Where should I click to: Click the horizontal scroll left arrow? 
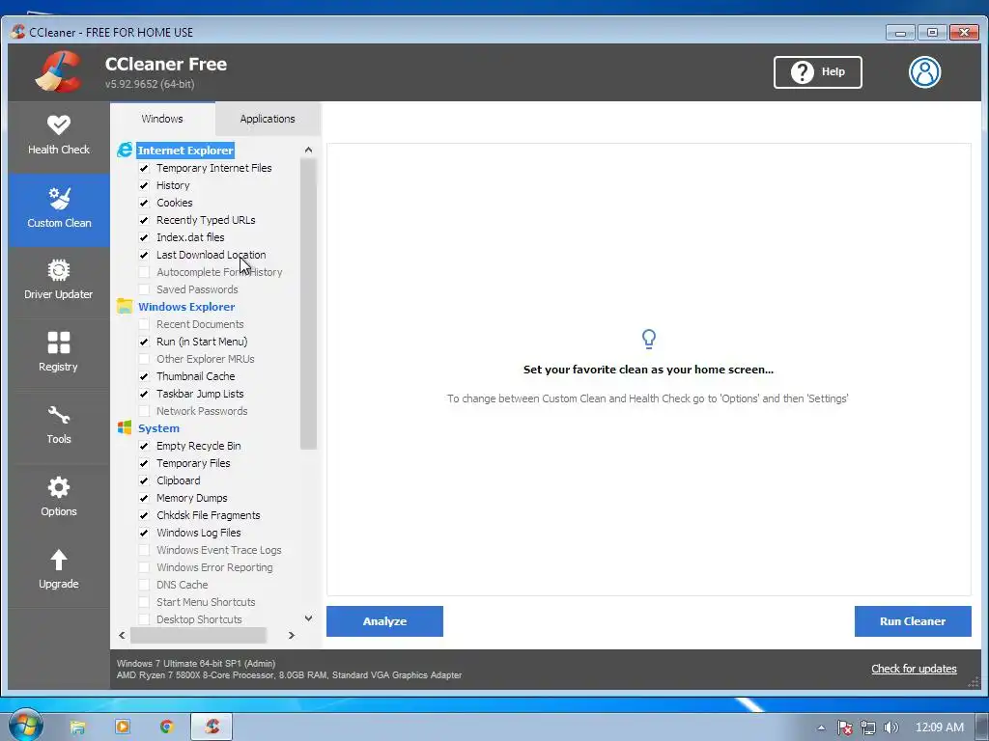click(122, 635)
